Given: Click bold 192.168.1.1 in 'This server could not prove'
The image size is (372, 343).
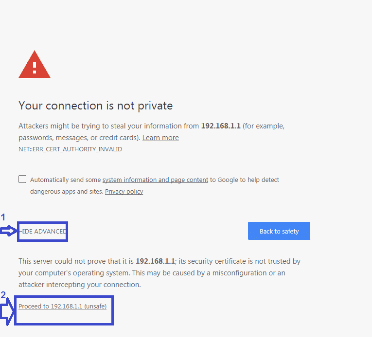Looking at the screenshot, I should [155, 261].
